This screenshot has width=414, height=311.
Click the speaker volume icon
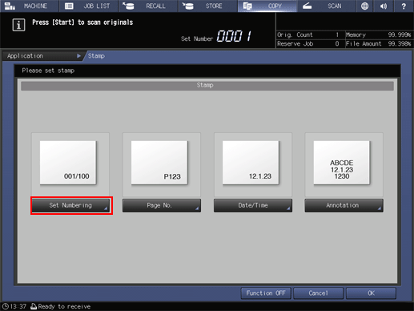384,6
